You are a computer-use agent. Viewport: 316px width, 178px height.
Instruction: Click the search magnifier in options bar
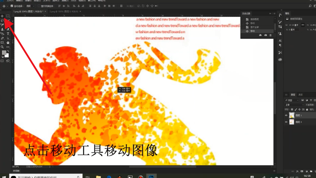coord(310,6)
